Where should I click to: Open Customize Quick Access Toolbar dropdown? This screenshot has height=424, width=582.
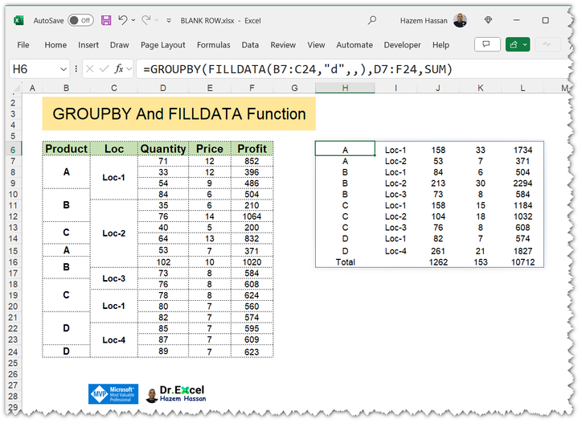tap(169, 21)
